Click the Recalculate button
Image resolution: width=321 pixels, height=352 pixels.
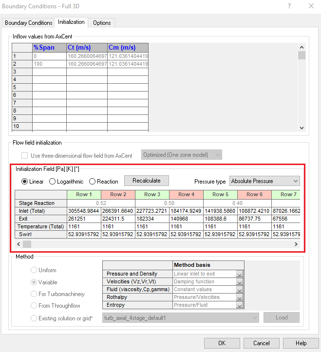coord(147,181)
